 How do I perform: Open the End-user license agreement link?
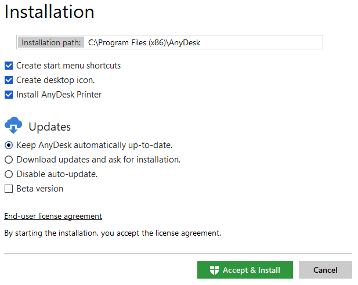point(53,216)
